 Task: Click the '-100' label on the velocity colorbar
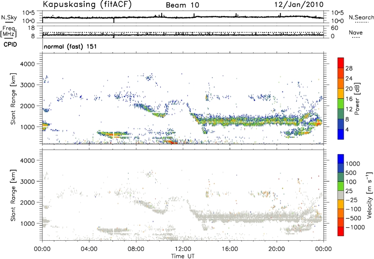353,209
